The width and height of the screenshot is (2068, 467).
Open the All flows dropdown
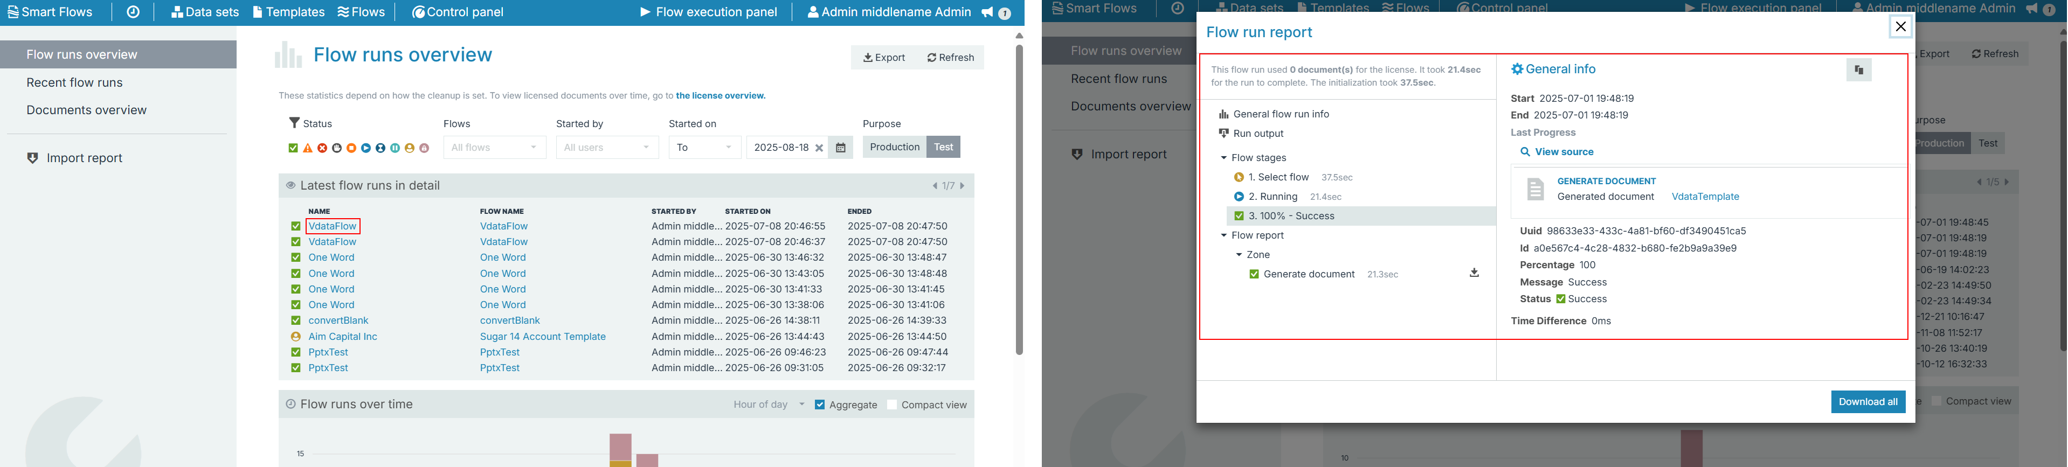point(495,148)
